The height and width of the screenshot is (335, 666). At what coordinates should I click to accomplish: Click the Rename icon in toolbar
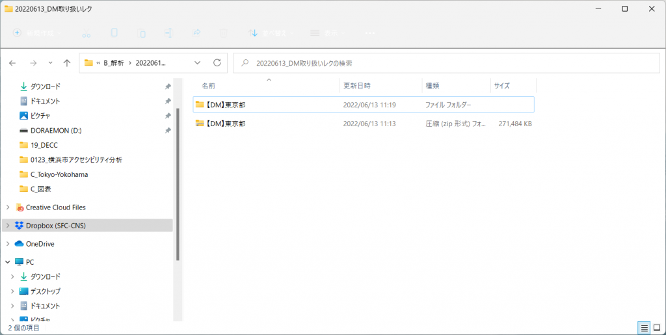[168, 33]
